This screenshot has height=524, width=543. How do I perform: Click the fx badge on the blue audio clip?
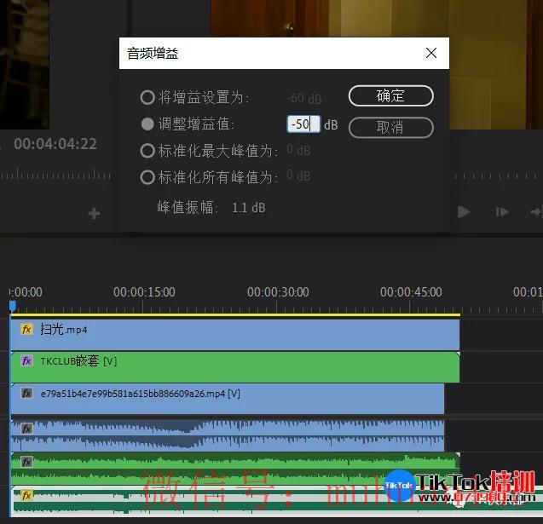[x=26, y=429]
